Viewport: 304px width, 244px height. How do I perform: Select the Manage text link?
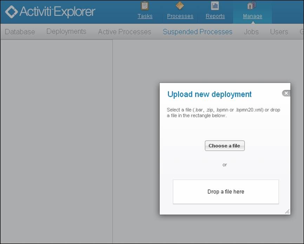[252, 16]
